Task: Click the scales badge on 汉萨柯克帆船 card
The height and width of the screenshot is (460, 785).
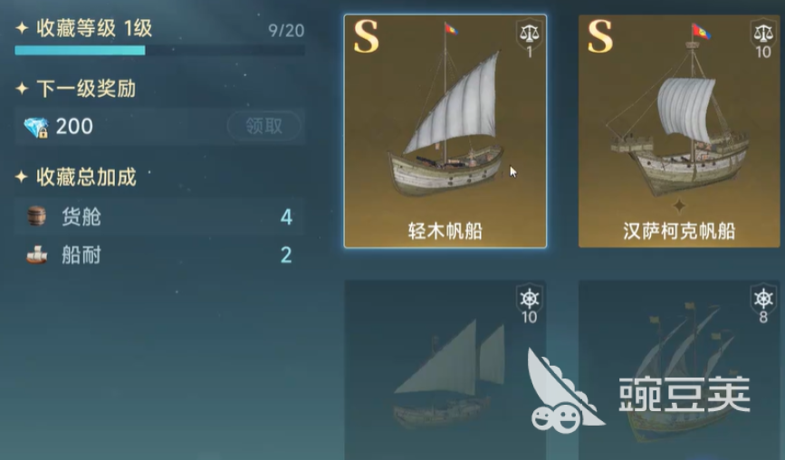Action: coord(763,38)
